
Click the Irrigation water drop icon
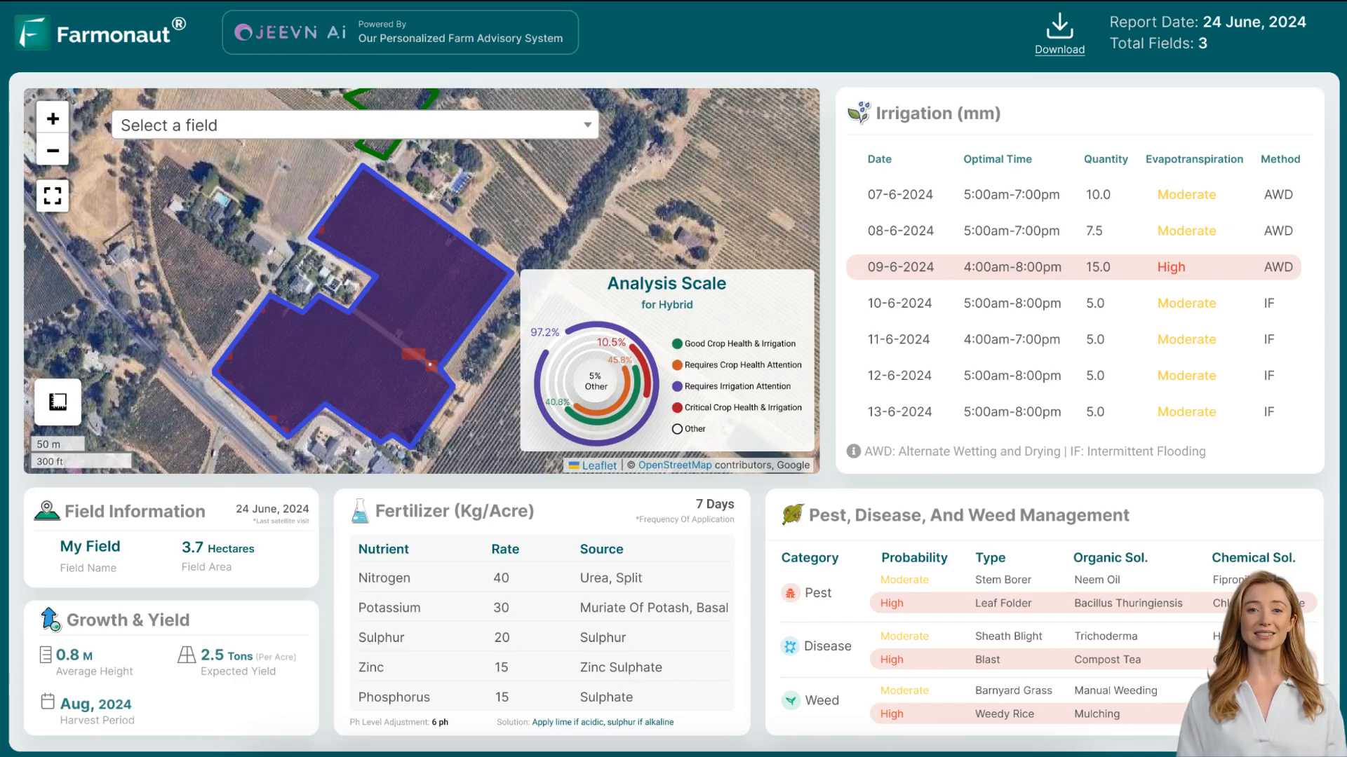tap(859, 113)
